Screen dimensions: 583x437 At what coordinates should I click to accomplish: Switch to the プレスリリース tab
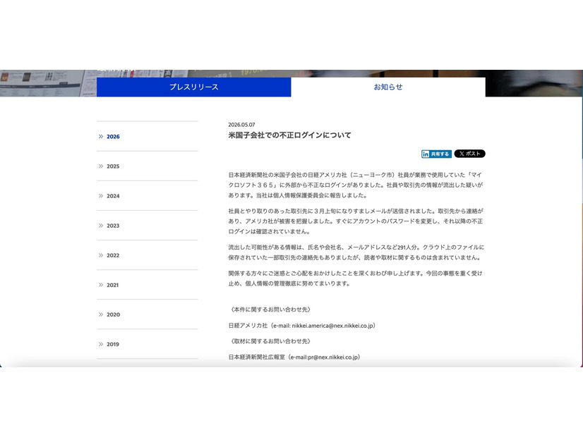[193, 87]
